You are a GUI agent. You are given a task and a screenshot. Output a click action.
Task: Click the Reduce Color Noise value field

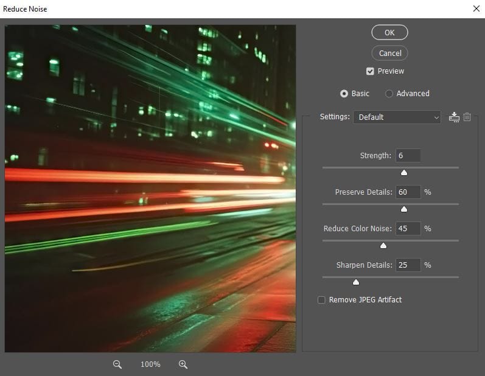coord(408,229)
